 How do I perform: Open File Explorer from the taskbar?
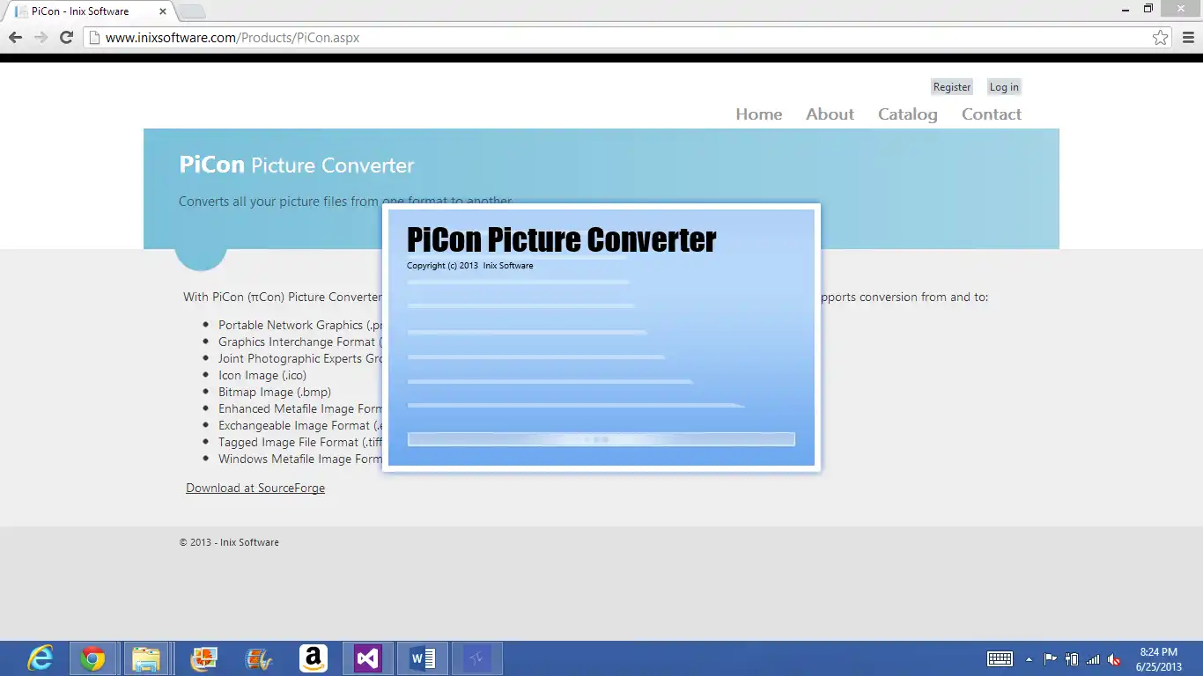(x=146, y=658)
